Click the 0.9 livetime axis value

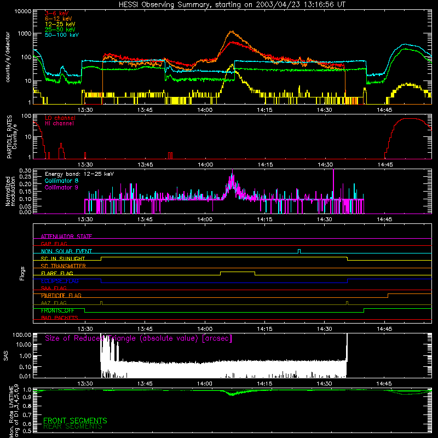[x=27, y=397]
